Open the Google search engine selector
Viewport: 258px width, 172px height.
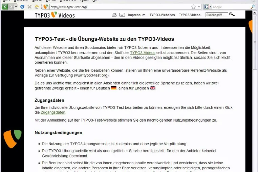point(208,7)
